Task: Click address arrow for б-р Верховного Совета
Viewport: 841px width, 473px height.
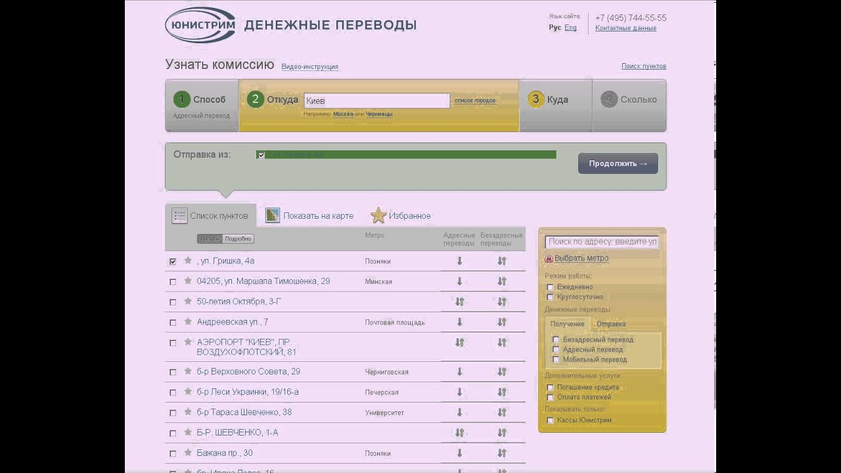Action: [x=459, y=372]
